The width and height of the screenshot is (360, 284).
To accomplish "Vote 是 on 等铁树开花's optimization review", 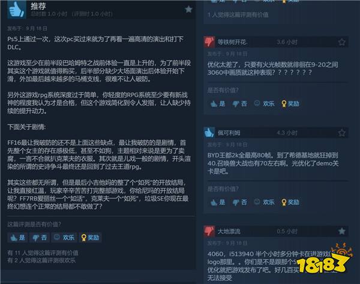I will pos(218,104).
